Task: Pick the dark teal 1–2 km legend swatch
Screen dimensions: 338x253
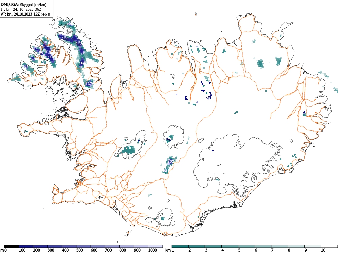Action: pos(180,246)
